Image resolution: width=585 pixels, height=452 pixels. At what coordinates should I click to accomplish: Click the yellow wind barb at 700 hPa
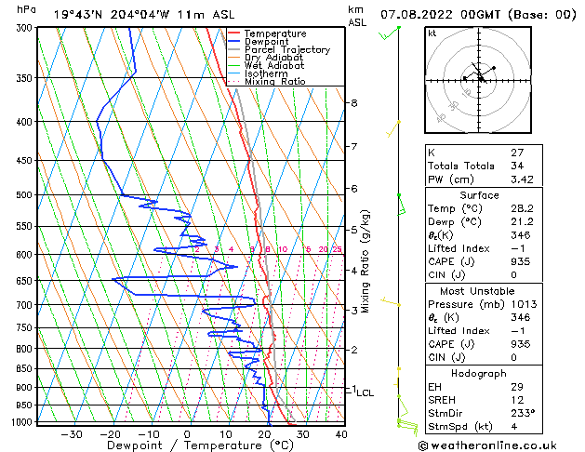[391, 302]
